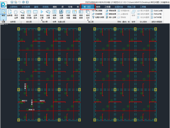Expand the dropdown arrow under 房间归并
The width and height of the screenshot is (170, 128).
pyautogui.click(x=88, y=20)
